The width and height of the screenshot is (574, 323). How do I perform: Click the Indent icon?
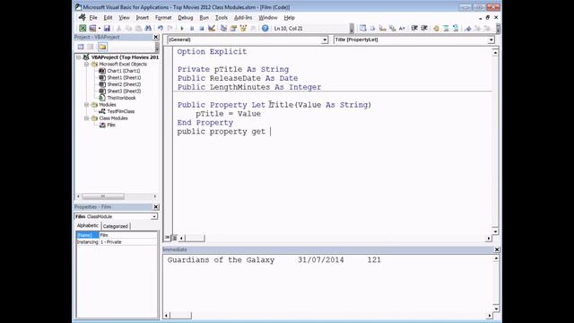pyautogui.click(x=414, y=28)
